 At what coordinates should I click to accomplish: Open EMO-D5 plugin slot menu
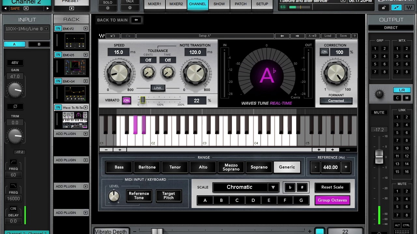pos(86,55)
